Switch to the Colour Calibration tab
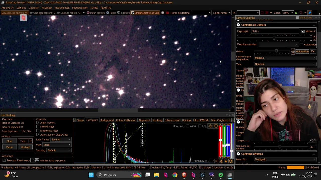Viewport: 321px width, 180px height. click(126, 120)
